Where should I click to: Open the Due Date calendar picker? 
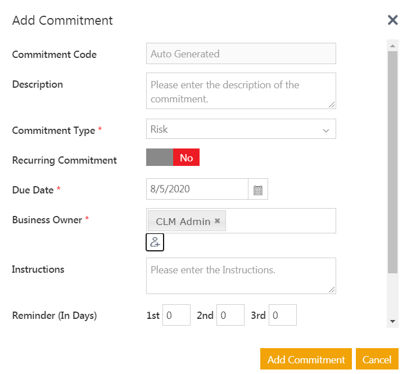pyautogui.click(x=258, y=190)
